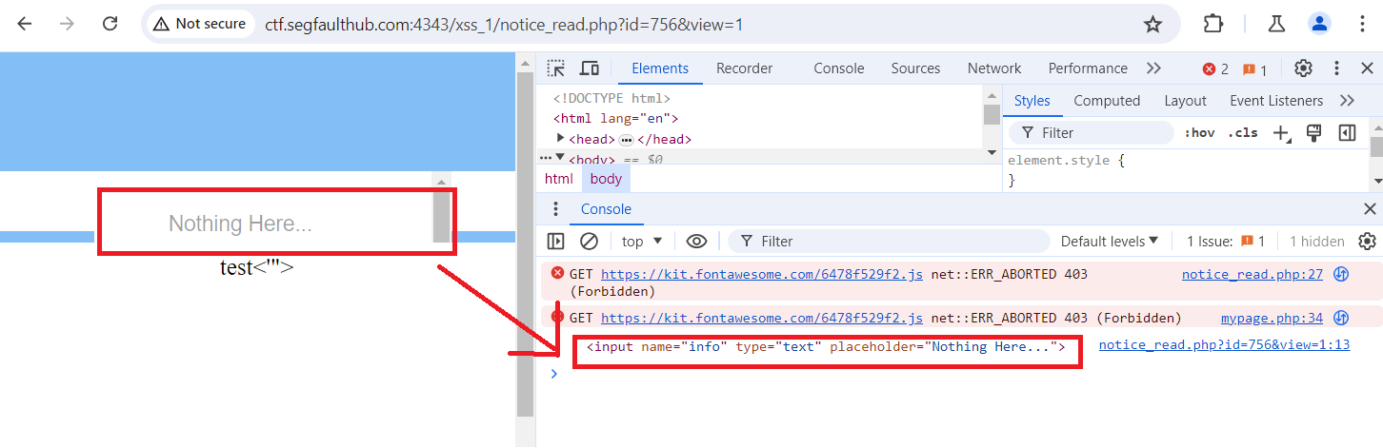
Task: Show the console sidebar
Action: coord(556,242)
